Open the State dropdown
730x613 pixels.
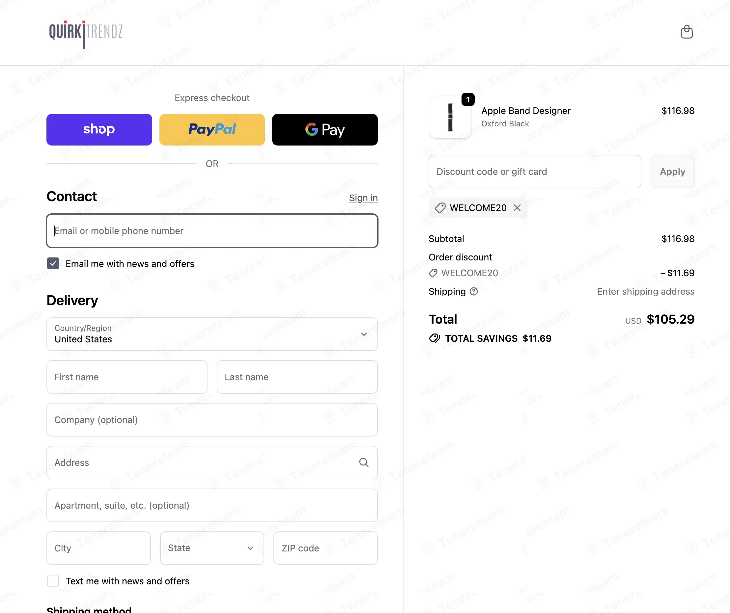[212, 548]
